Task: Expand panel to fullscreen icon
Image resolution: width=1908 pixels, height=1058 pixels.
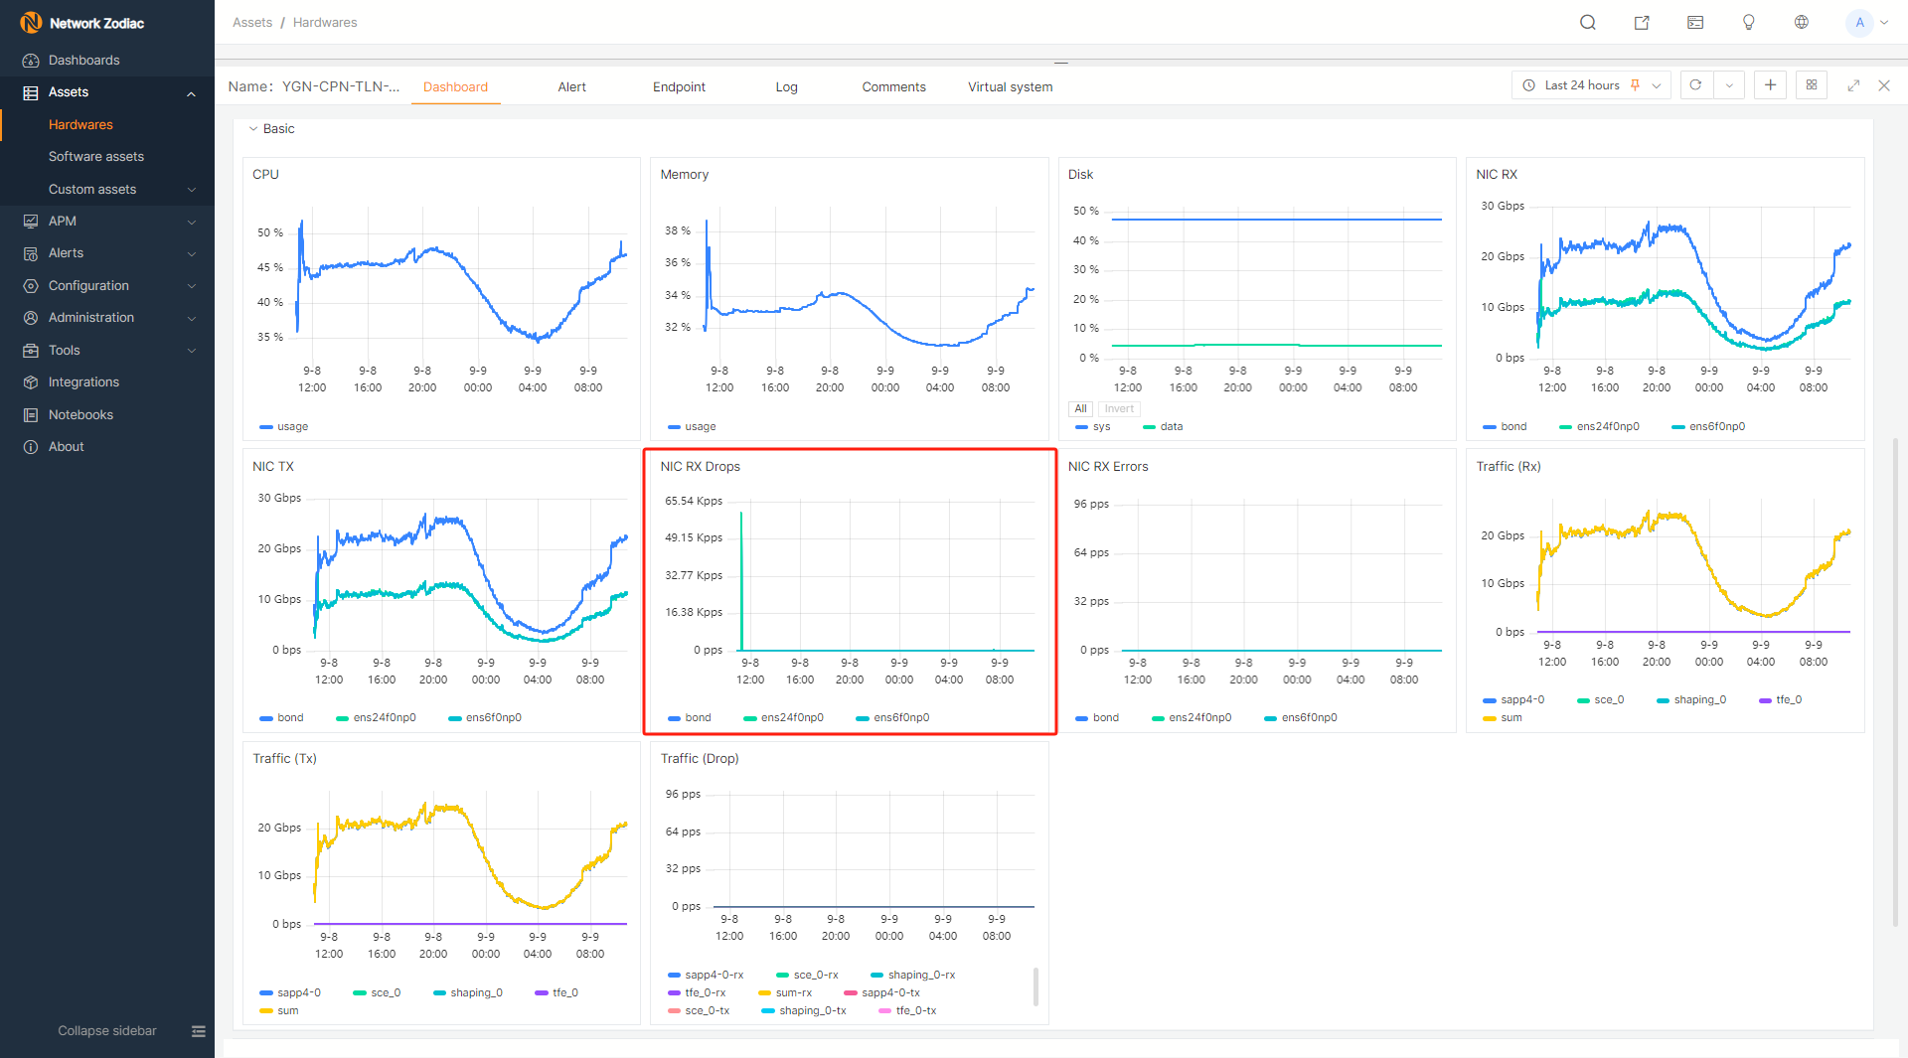Action: pyautogui.click(x=1853, y=86)
